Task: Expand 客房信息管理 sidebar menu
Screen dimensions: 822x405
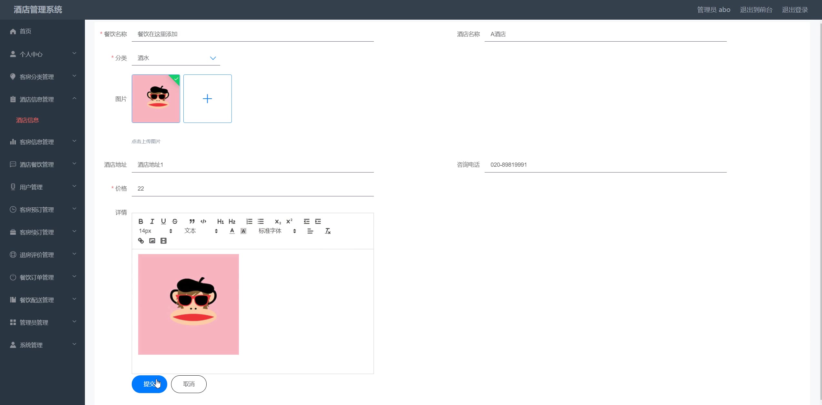Action: (42, 142)
